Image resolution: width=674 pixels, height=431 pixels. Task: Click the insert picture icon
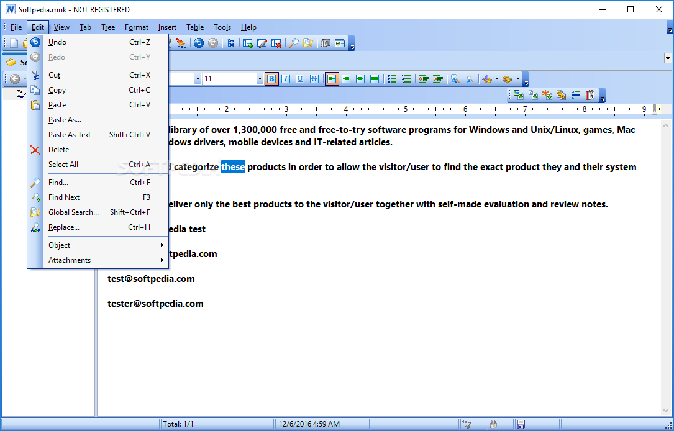[x=519, y=95]
